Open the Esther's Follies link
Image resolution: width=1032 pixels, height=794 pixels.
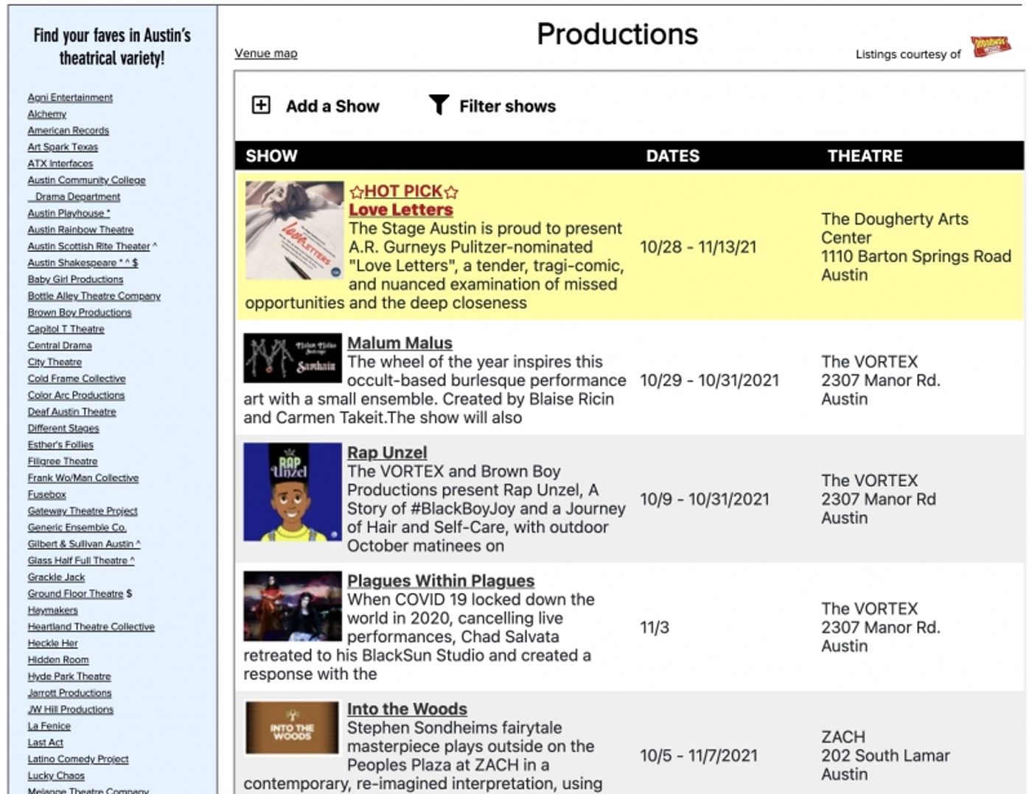coord(59,444)
